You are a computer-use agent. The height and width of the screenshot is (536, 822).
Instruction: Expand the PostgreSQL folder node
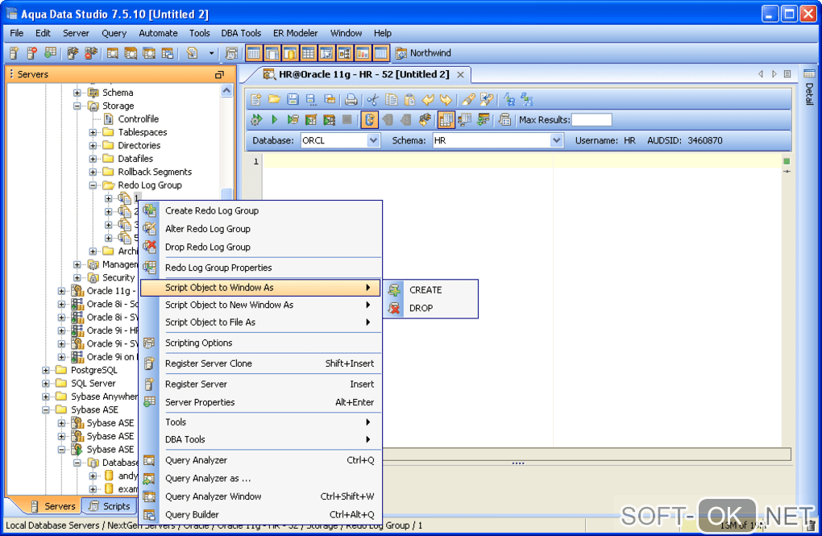pos(46,370)
